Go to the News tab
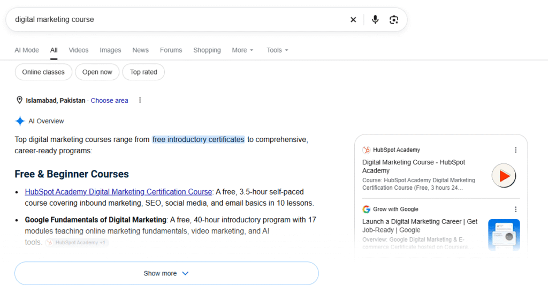Screen dimensions: 548x292 (141, 50)
